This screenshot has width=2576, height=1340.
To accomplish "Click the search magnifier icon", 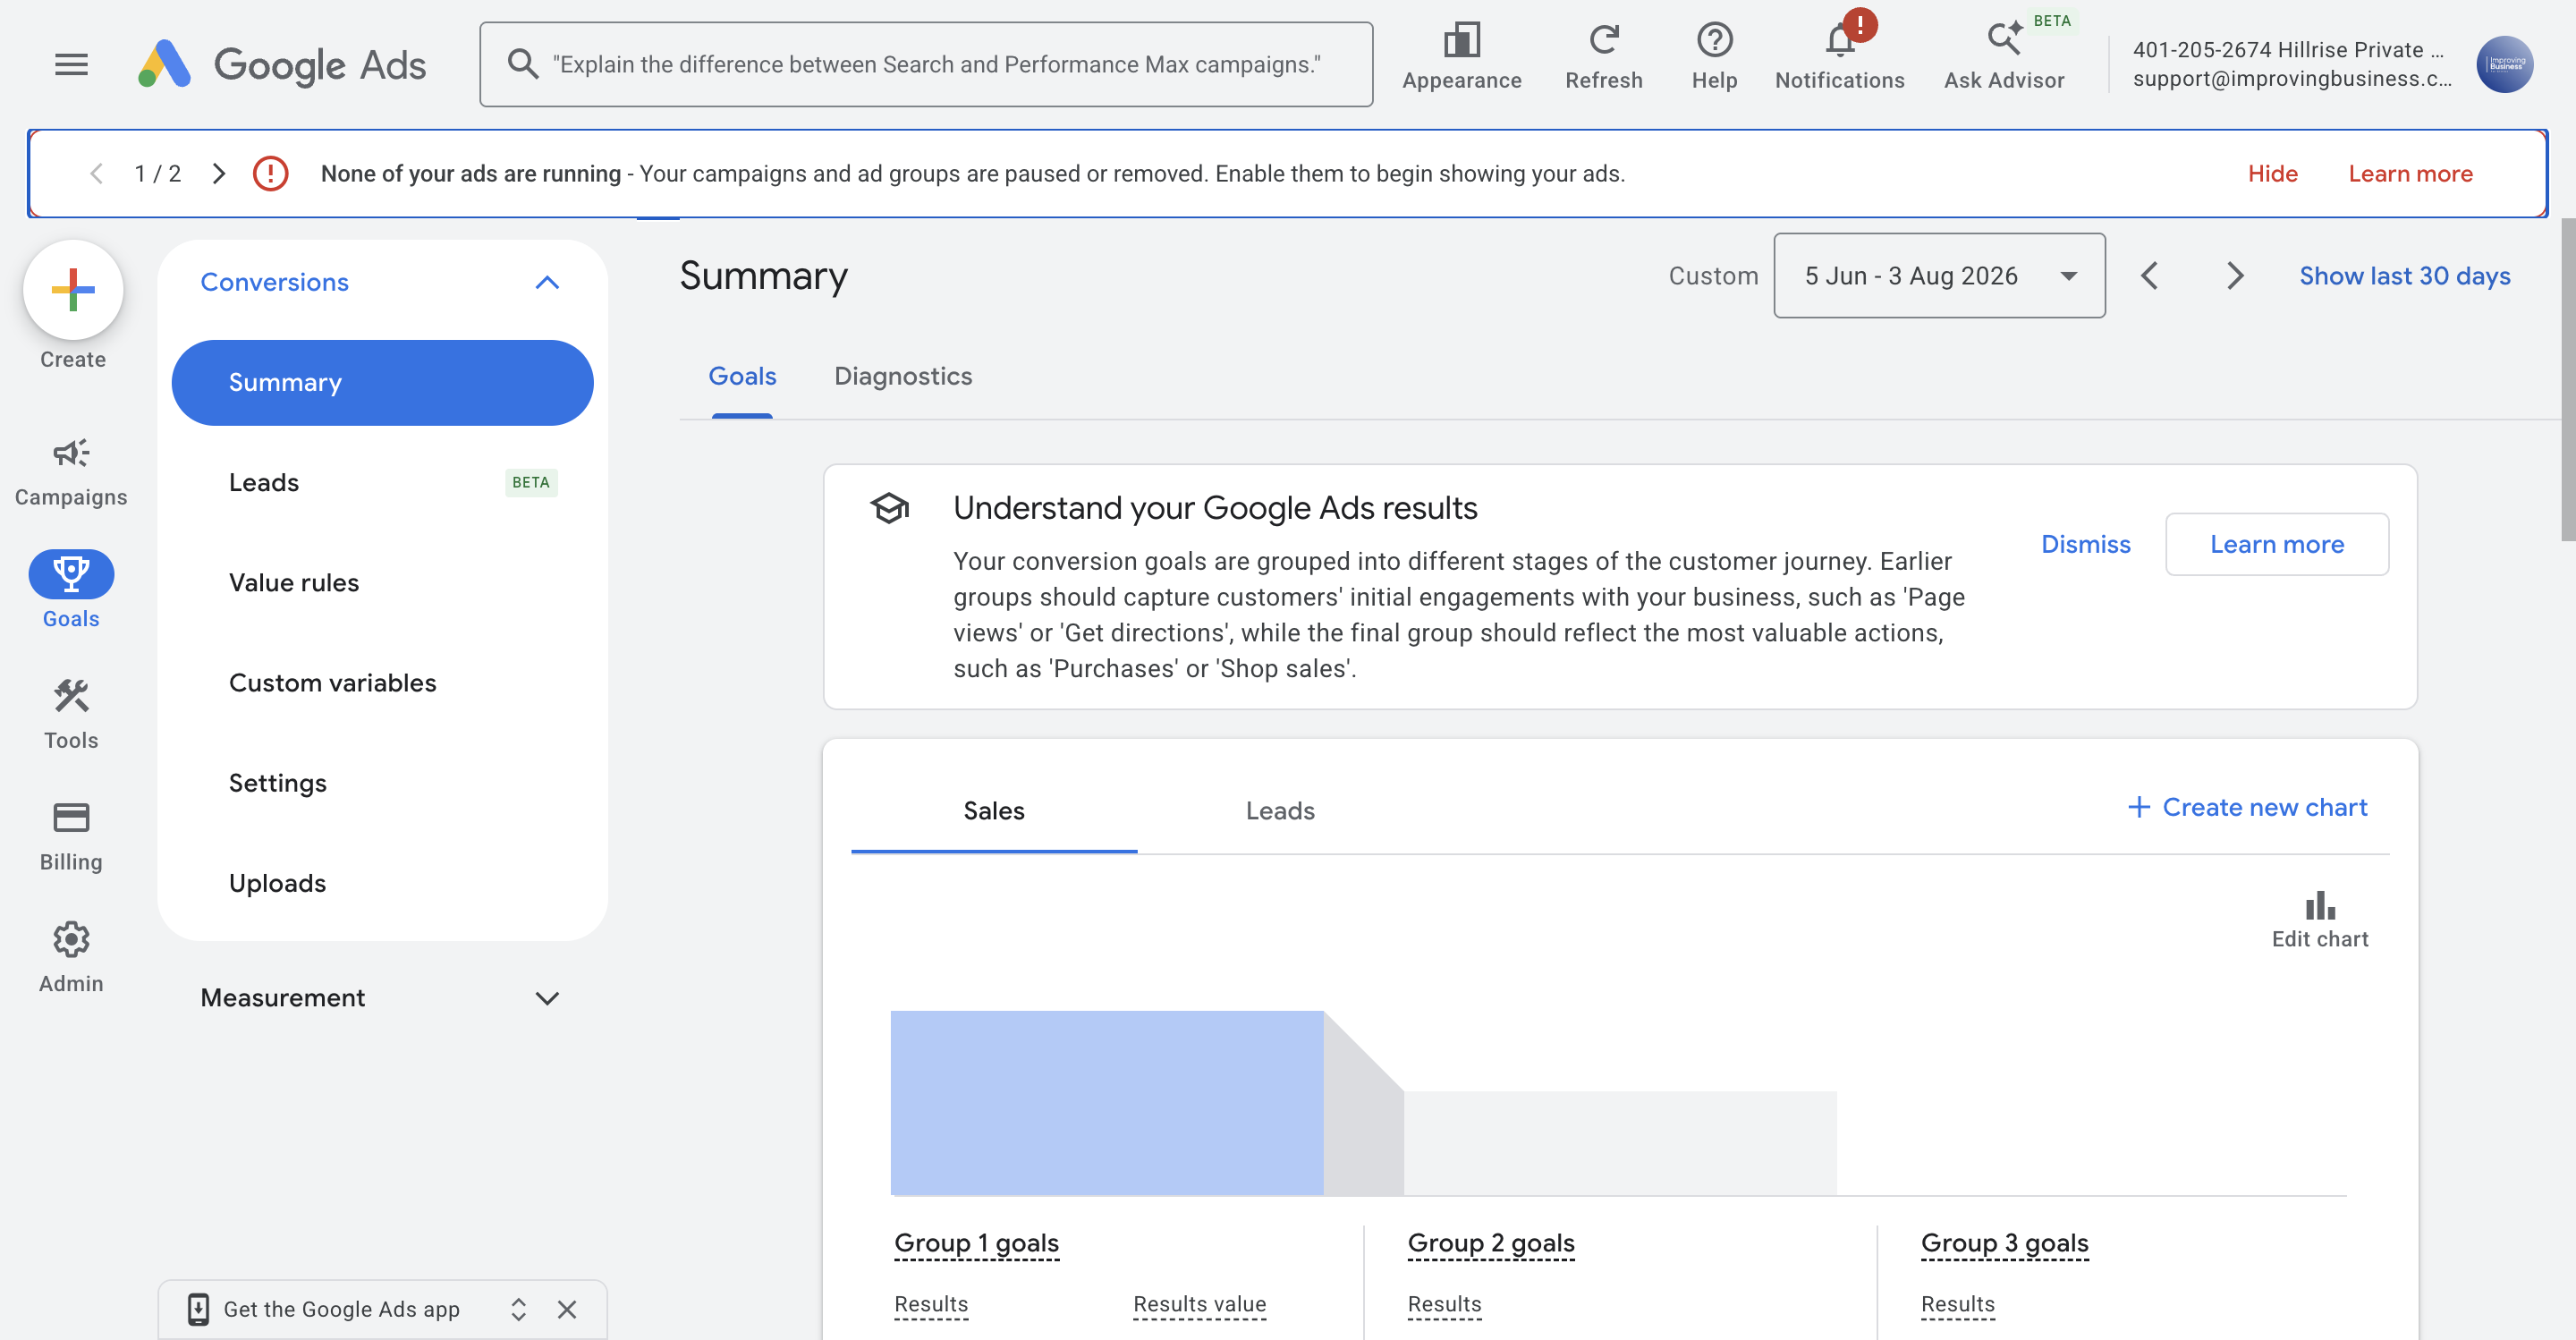I will coord(522,64).
